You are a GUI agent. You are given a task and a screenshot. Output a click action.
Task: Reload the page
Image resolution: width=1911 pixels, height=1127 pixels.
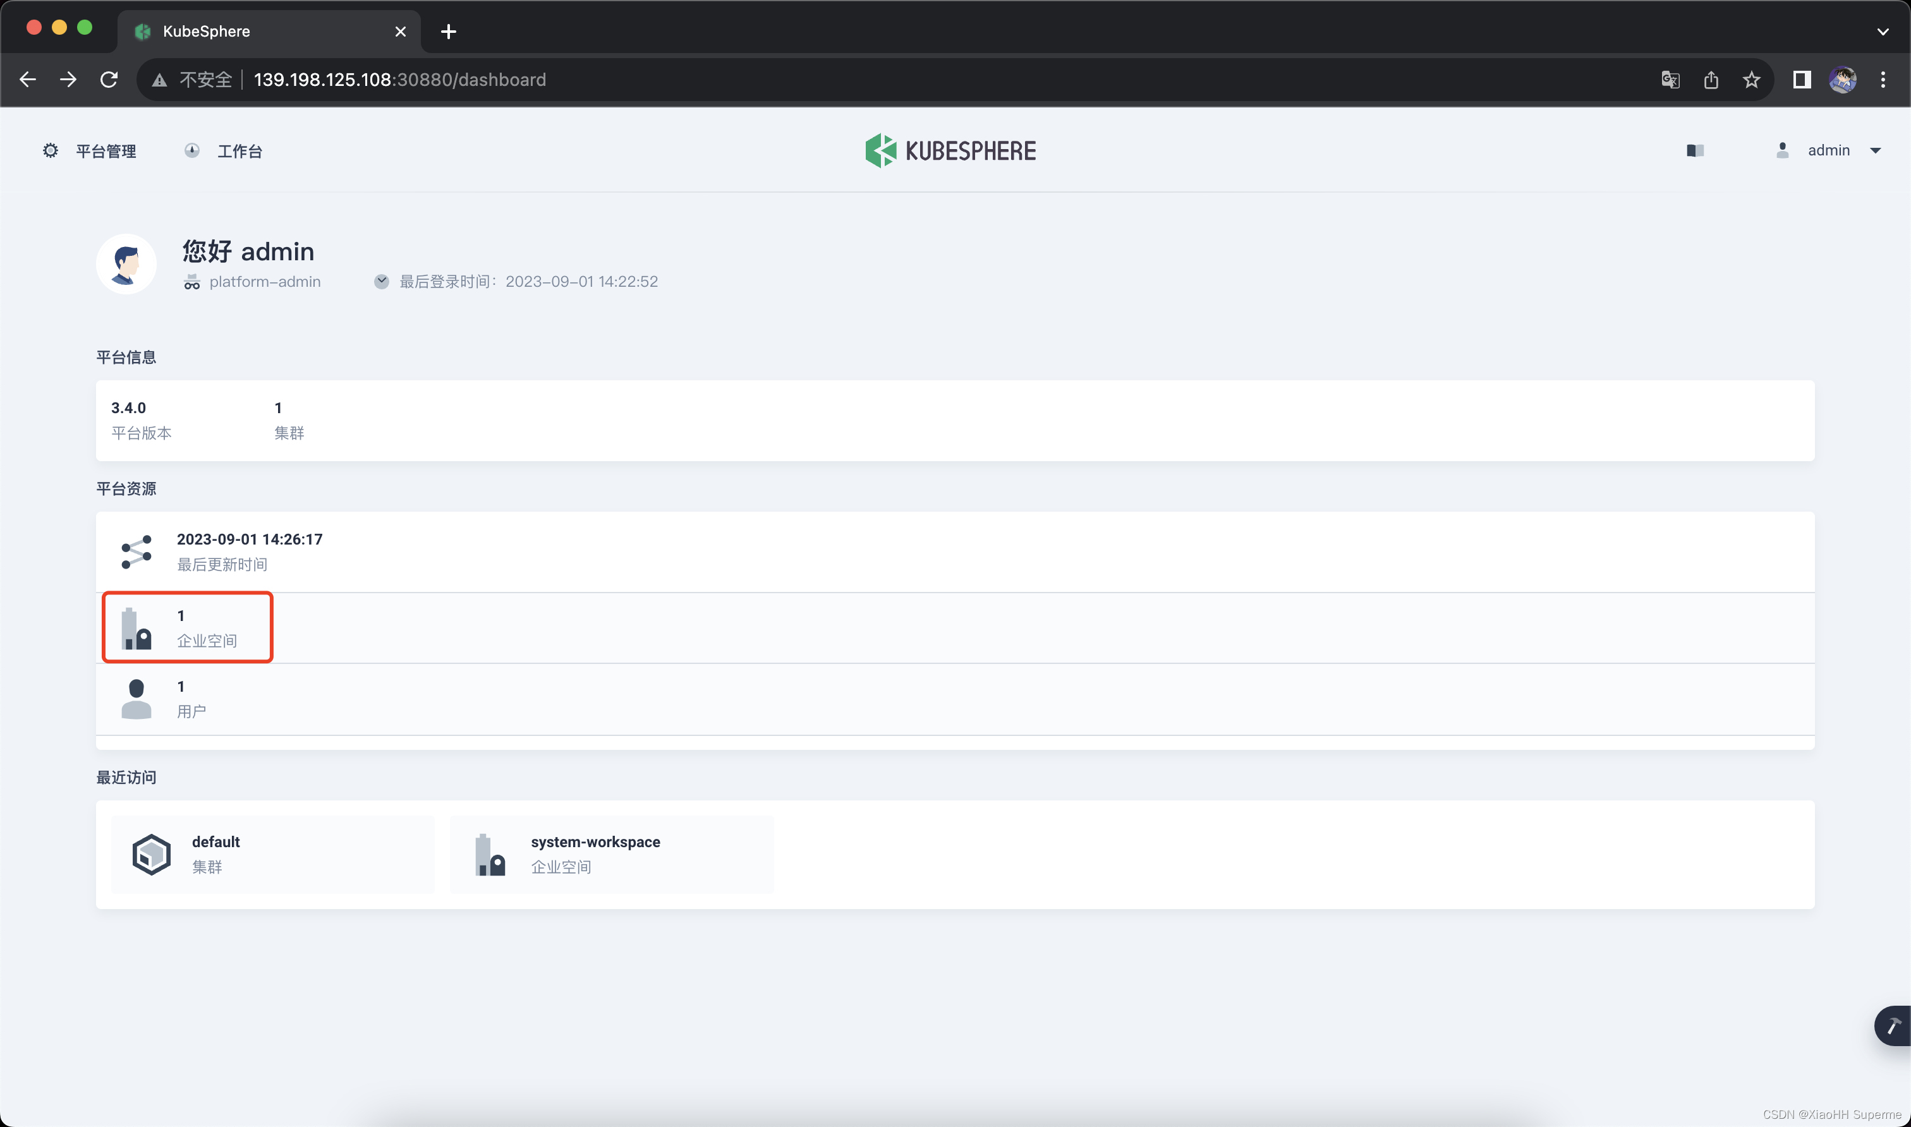(109, 80)
